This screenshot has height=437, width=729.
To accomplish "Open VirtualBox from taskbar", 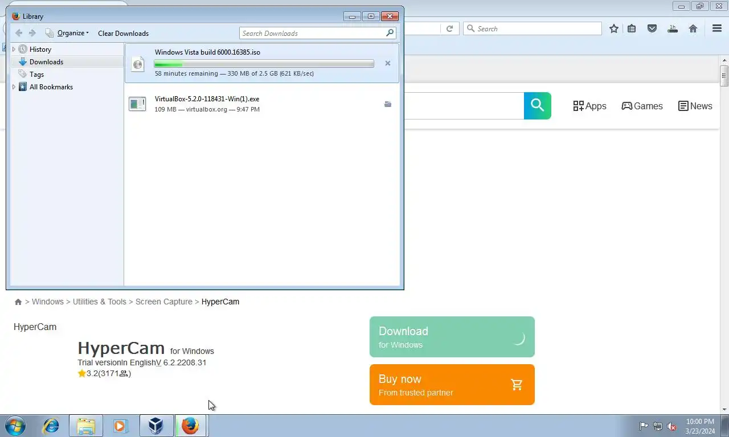I will point(155,426).
